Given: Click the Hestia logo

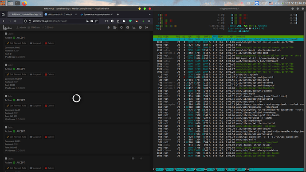Looking at the screenshot, I should 8,27.
